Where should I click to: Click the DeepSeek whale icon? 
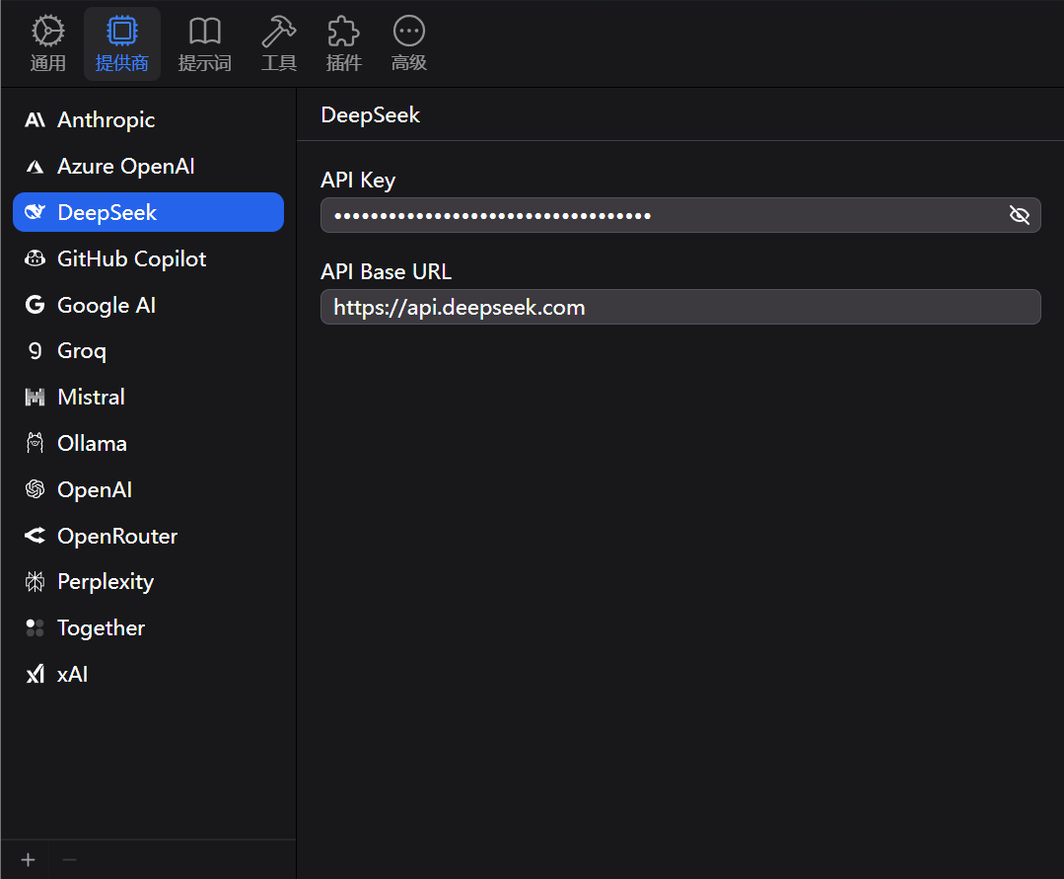coord(35,212)
